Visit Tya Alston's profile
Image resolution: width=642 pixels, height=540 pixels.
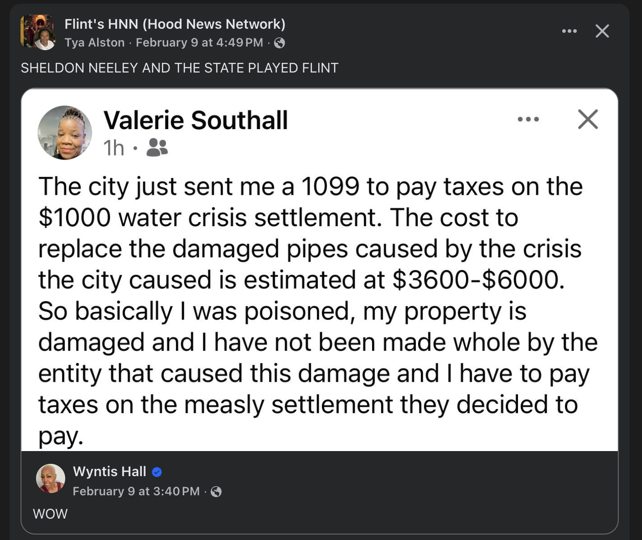click(x=94, y=42)
